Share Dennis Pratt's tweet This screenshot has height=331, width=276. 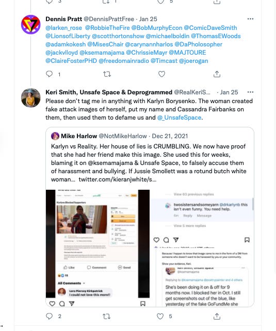pyautogui.click(x=217, y=74)
